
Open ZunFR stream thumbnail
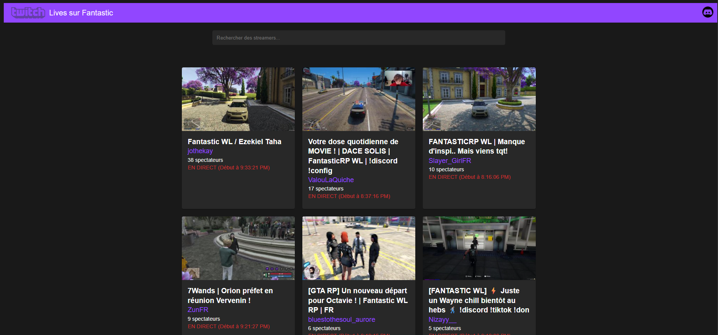[238, 248]
